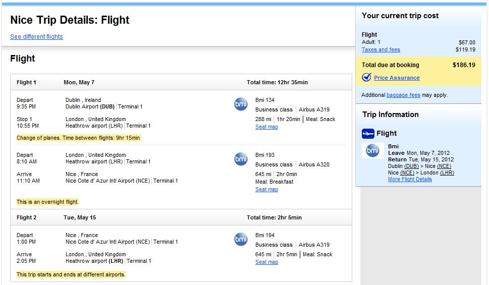Open See different flights link
This screenshot has height=285, width=489.
tap(36, 37)
